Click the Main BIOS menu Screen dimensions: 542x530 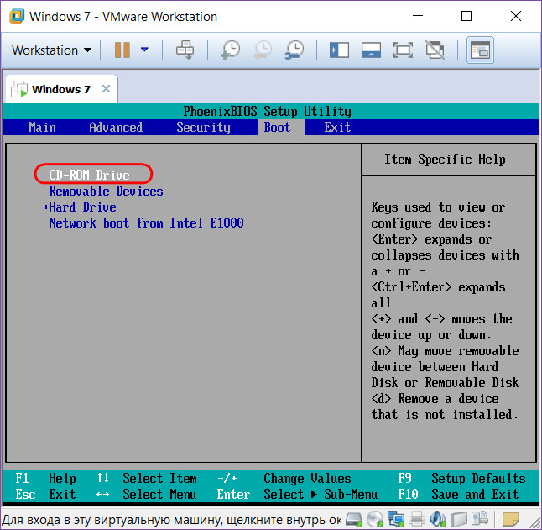(42, 128)
